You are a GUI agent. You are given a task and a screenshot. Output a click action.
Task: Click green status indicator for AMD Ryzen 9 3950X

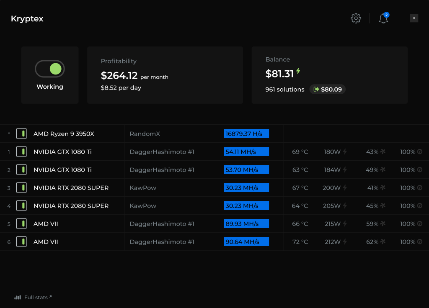point(21,133)
